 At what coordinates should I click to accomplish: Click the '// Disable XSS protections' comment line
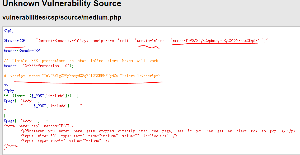(x=81, y=61)
